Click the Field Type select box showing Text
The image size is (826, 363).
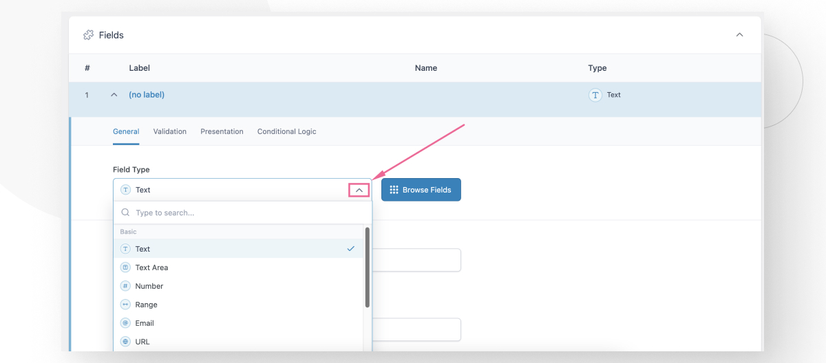coord(242,190)
